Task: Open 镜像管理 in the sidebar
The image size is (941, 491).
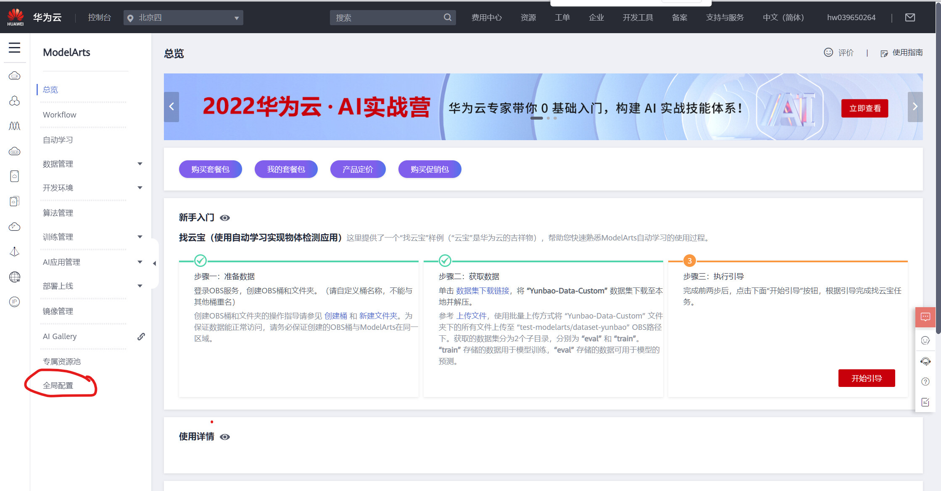Action: (x=58, y=311)
